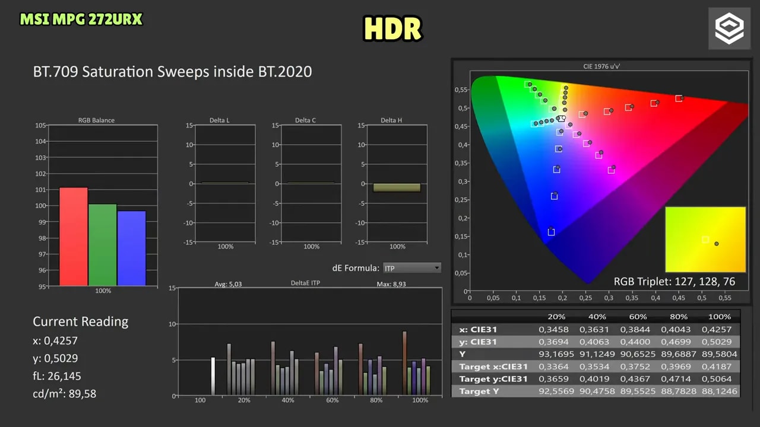Select the "Target x:CIE31" row header
Screen dimensions: 760x427
point(493,367)
